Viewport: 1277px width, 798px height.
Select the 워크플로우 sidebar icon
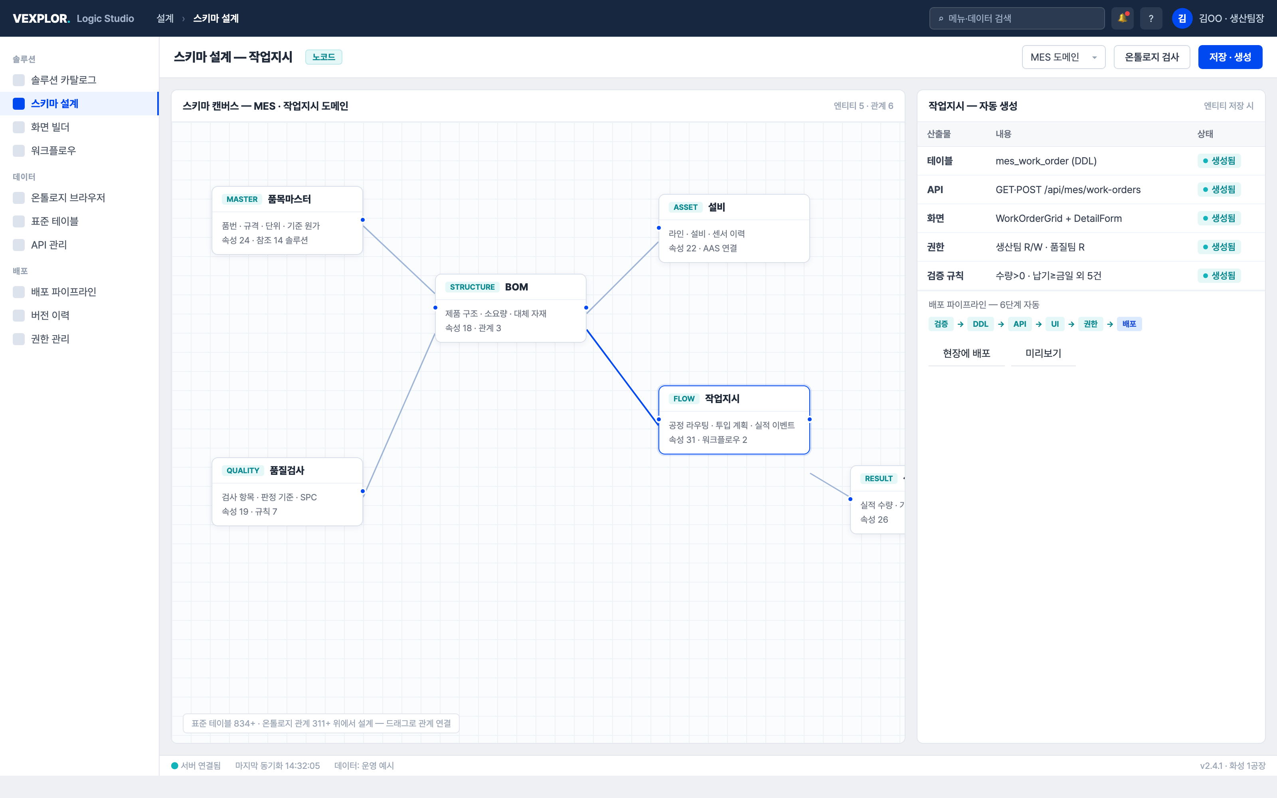point(19,151)
